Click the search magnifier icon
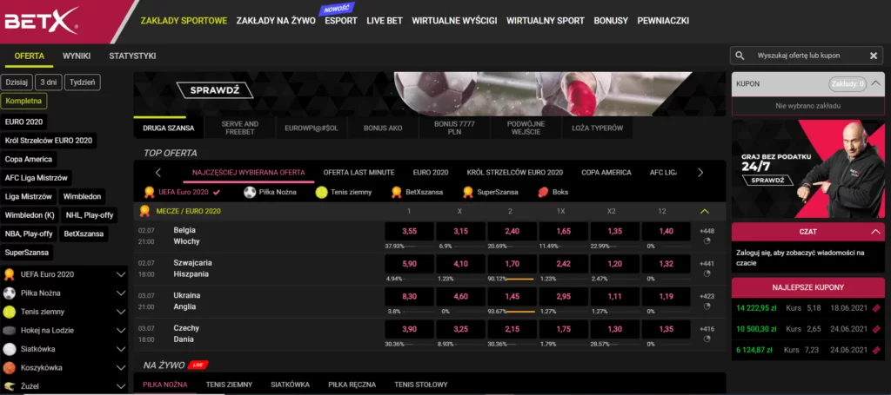 coord(740,56)
